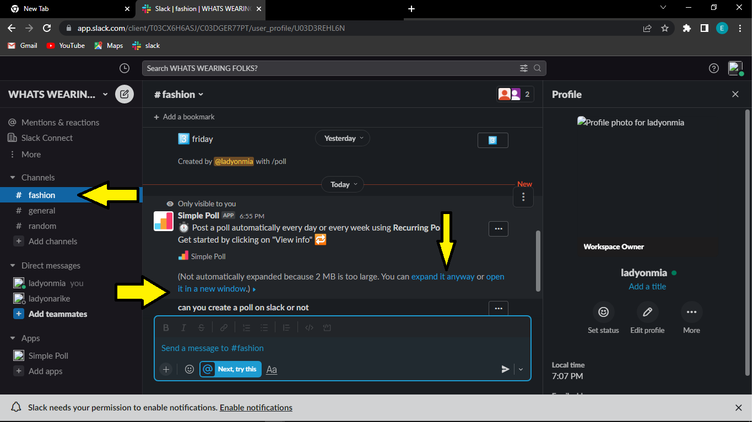Image resolution: width=753 pixels, height=422 pixels.
Task: Click the magnifier icon in Slack search
Action: pos(538,68)
